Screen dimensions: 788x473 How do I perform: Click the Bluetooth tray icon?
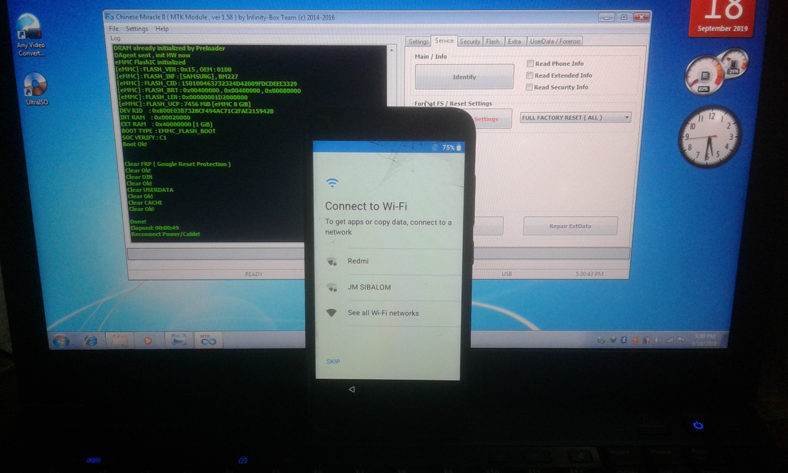pyautogui.click(x=623, y=339)
